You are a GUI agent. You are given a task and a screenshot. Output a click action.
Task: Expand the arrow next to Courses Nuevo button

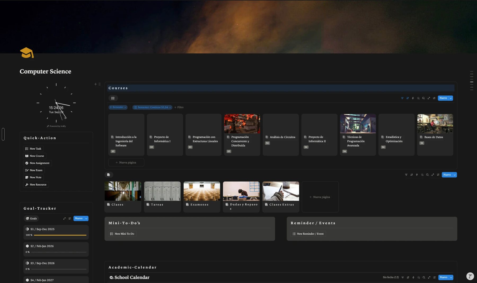click(x=451, y=98)
